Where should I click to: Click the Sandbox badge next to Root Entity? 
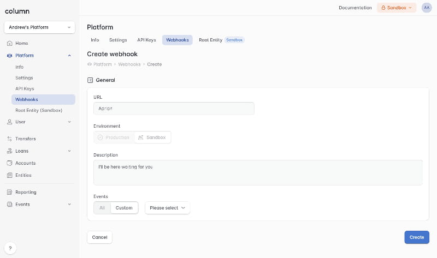[x=234, y=40]
